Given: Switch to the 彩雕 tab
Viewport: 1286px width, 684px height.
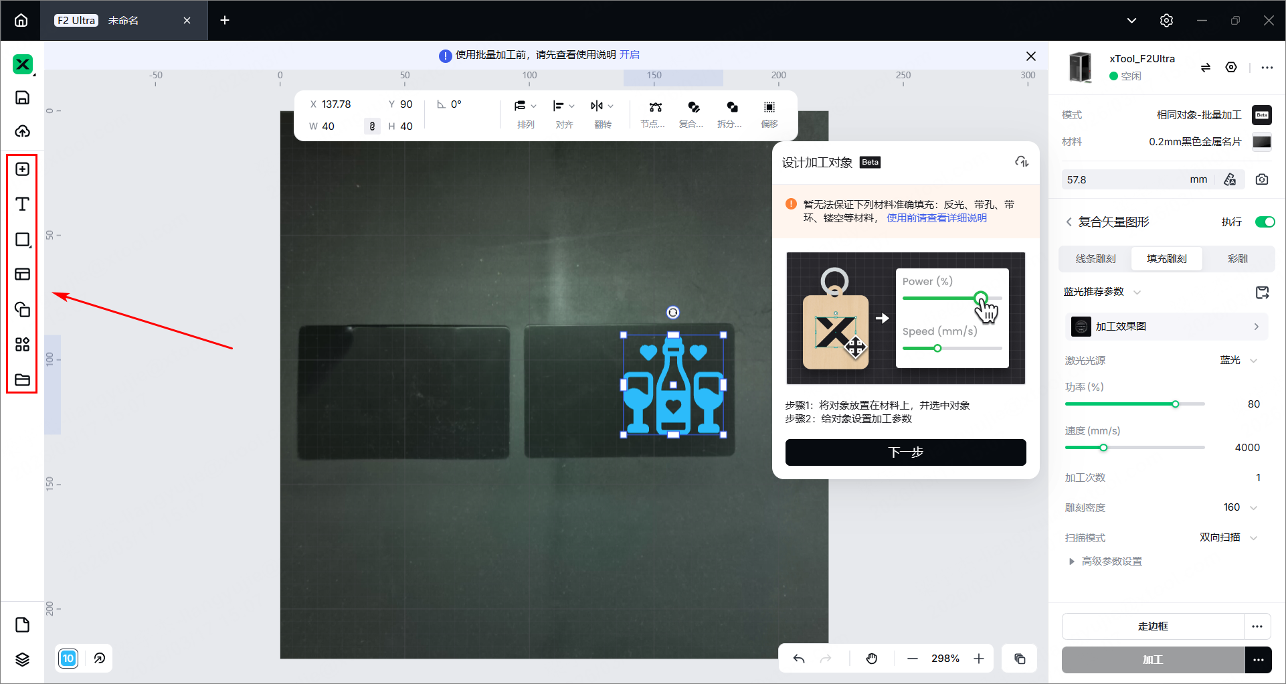Looking at the screenshot, I should [1237, 259].
